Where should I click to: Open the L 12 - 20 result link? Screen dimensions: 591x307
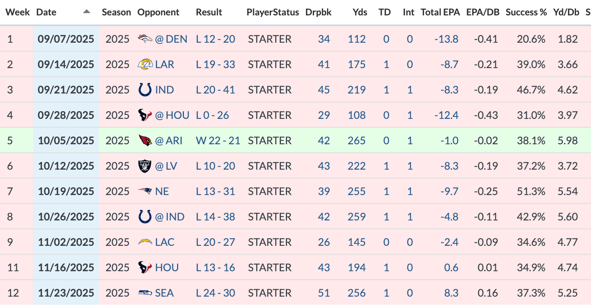pos(215,39)
